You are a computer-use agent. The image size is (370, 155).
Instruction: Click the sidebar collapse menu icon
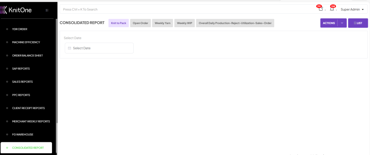pyautogui.click(x=47, y=10)
